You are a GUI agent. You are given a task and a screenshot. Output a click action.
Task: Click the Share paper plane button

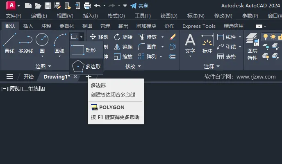click(139, 6)
